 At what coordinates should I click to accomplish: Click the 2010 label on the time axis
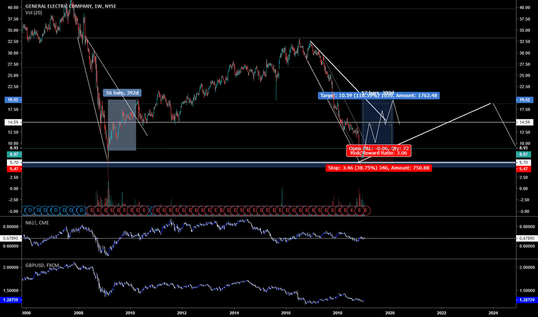pyautogui.click(x=130, y=313)
